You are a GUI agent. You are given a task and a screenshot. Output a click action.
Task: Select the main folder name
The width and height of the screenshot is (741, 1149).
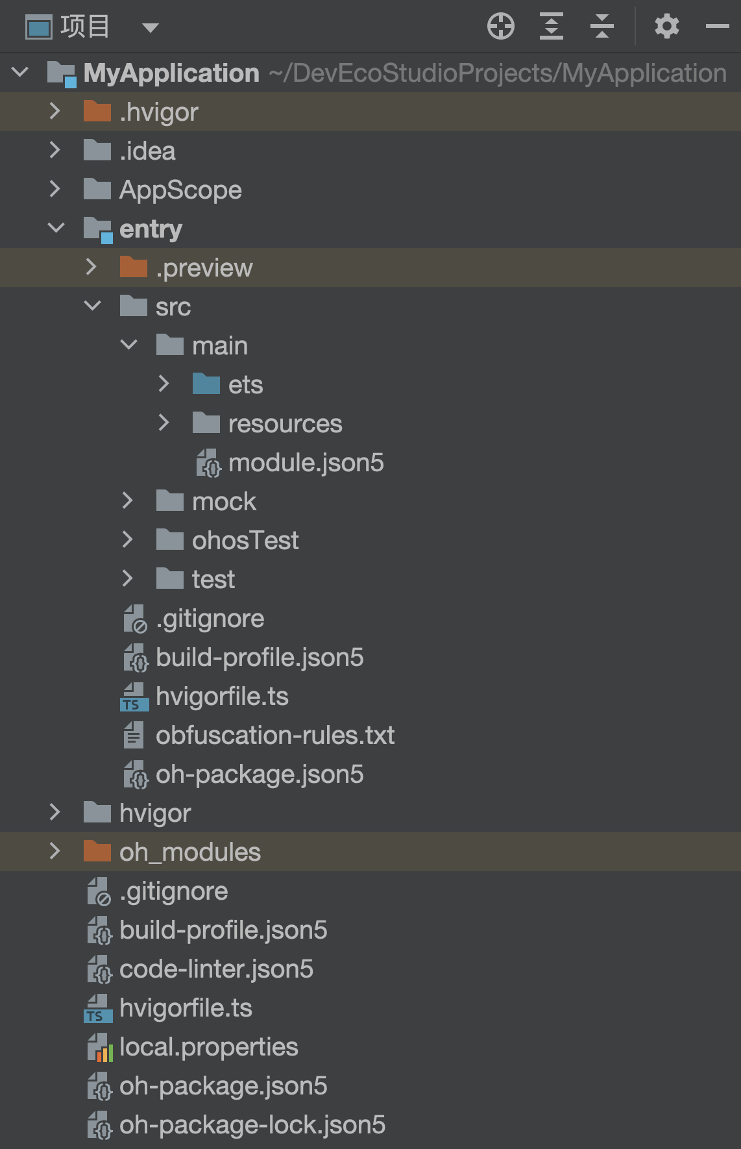tap(220, 345)
